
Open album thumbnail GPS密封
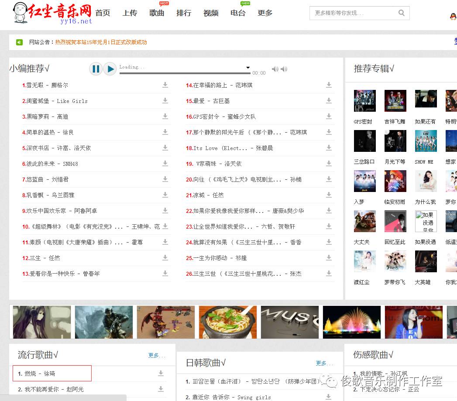[x=364, y=101]
